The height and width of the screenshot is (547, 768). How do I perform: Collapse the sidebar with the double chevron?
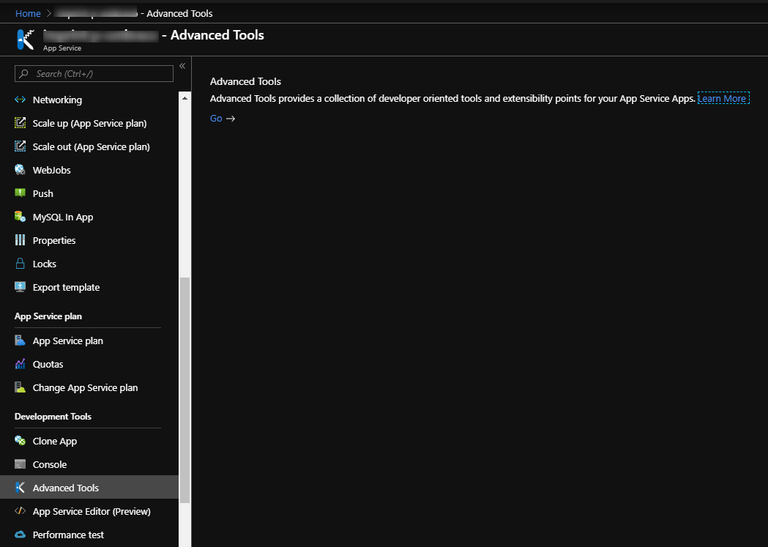[182, 65]
